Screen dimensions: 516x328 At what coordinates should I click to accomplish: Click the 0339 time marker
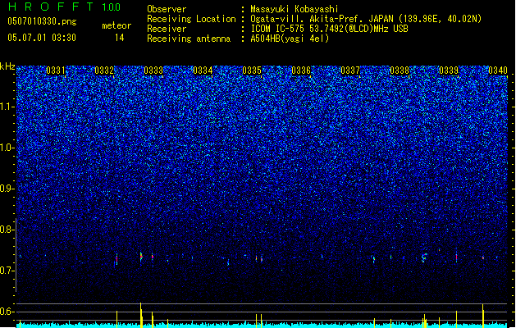click(x=449, y=71)
